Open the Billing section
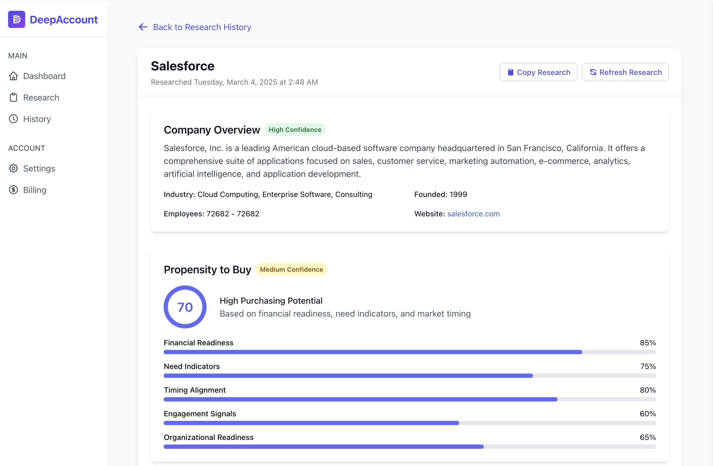The width and height of the screenshot is (713, 466). [x=35, y=190]
